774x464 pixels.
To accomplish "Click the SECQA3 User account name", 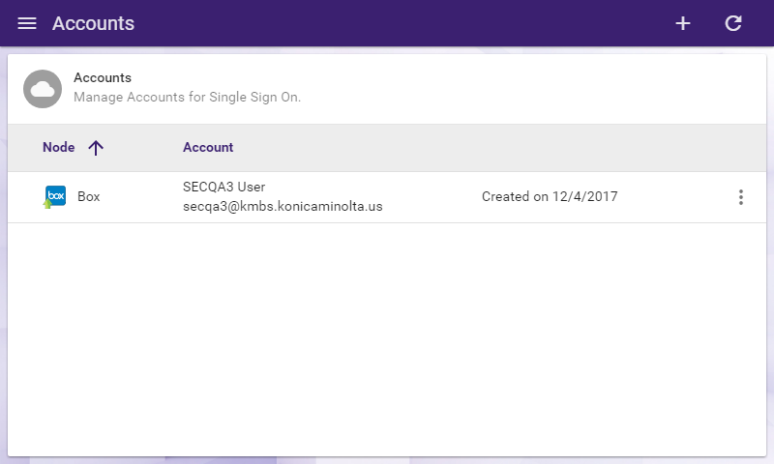I will [x=223, y=187].
